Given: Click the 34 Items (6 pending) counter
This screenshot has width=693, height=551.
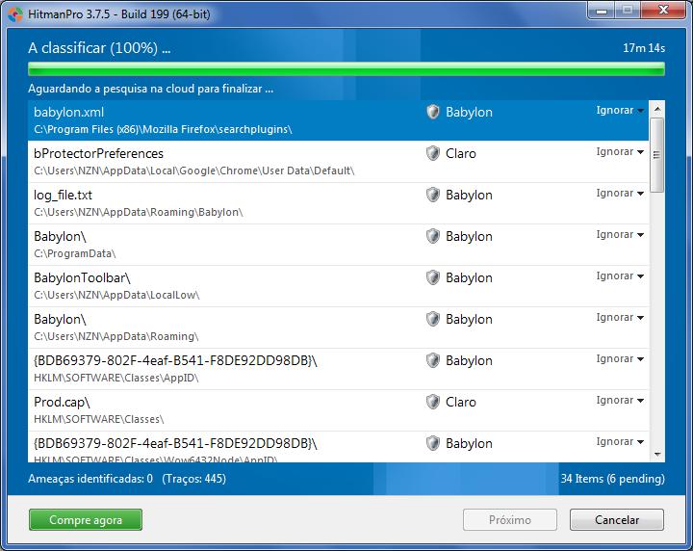Looking at the screenshot, I should [x=612, y=479].
